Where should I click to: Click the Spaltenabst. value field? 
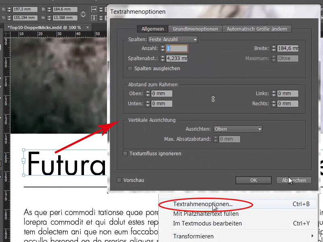[177, 58]
